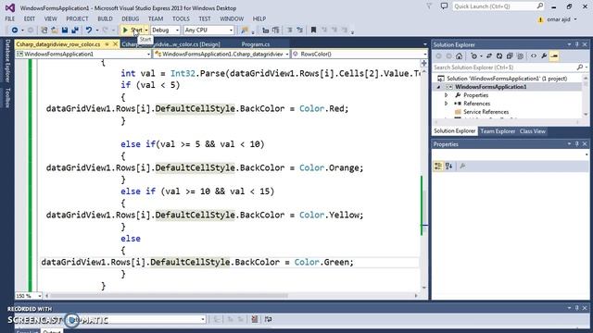Image resolution: width=593 pixels, height=333 pixels.
Task: Toggle auto-hide pin on Solution Explorer panel
Action: point(576,44)
